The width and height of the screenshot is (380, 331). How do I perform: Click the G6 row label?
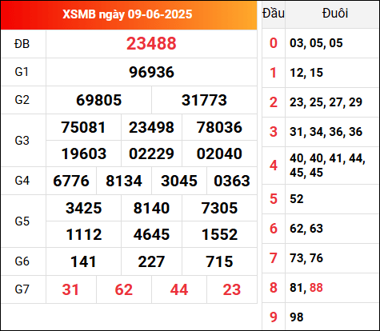[22, 261]
